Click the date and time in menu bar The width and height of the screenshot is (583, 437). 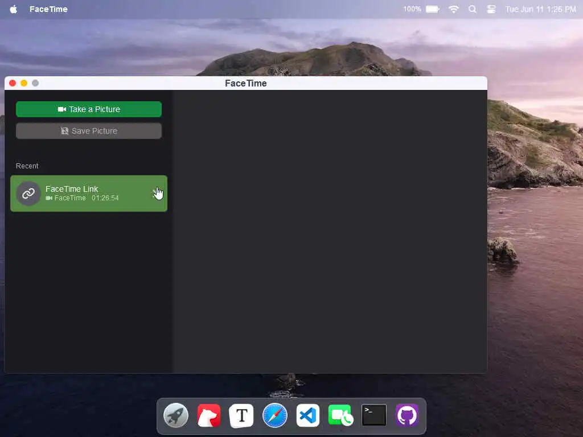(540, 9)
